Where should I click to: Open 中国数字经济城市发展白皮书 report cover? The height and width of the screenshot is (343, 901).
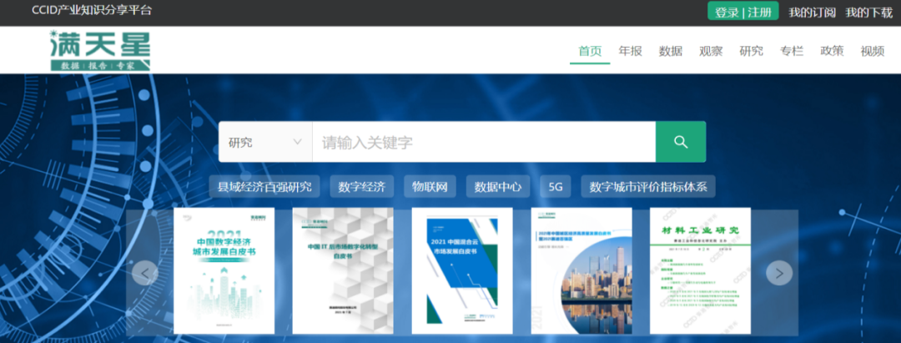[x=224, y=270]
